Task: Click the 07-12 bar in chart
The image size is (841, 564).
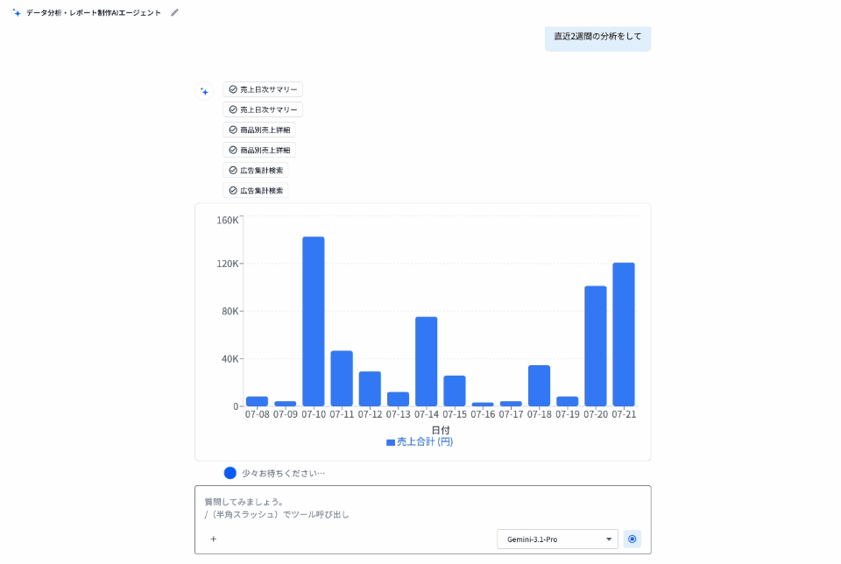Action: (370, 389)
